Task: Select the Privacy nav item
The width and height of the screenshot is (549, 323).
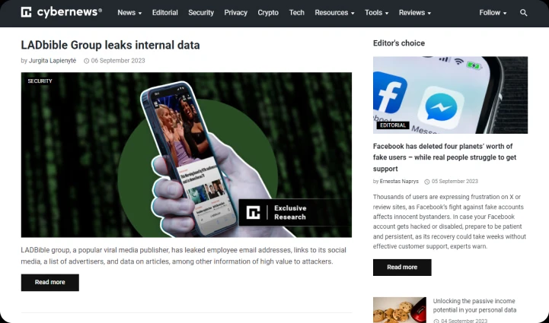Action: pyautogui.click(x=235, y=13)
